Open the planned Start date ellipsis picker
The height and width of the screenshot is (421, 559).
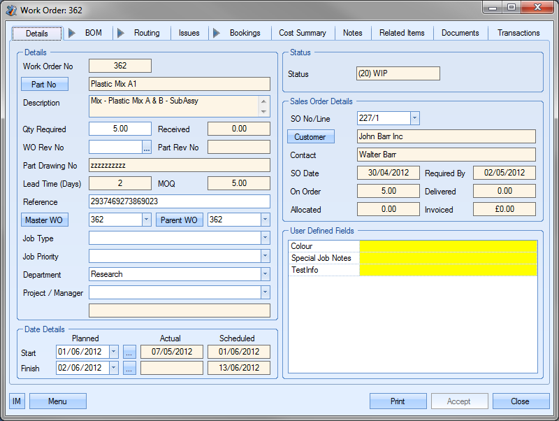pos(129,352)
